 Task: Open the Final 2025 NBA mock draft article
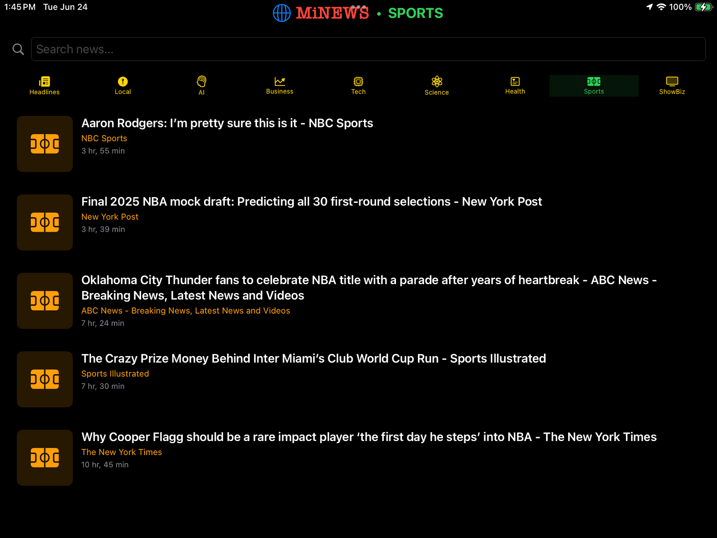tap(312, 202)
